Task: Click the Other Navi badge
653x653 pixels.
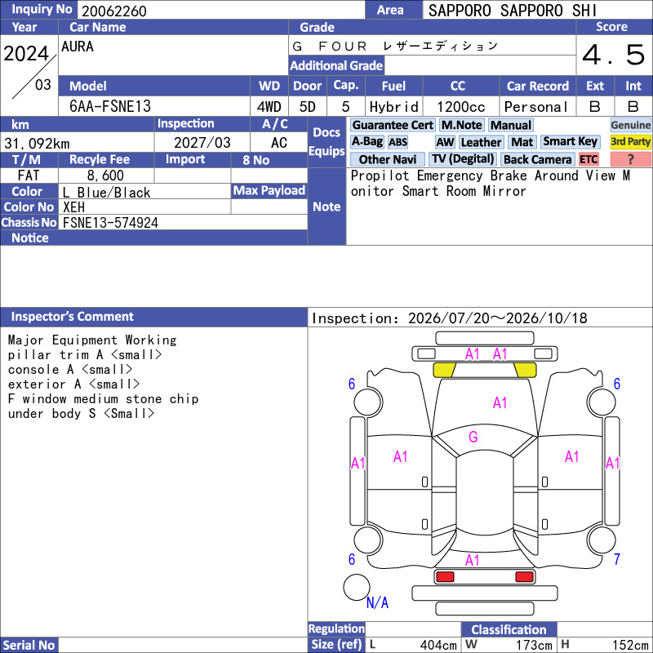Action: (x=387, y=159)
